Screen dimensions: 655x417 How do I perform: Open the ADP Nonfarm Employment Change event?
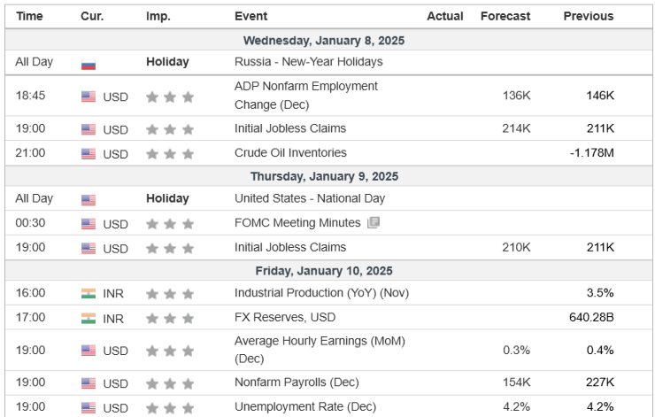pos(305,95)
